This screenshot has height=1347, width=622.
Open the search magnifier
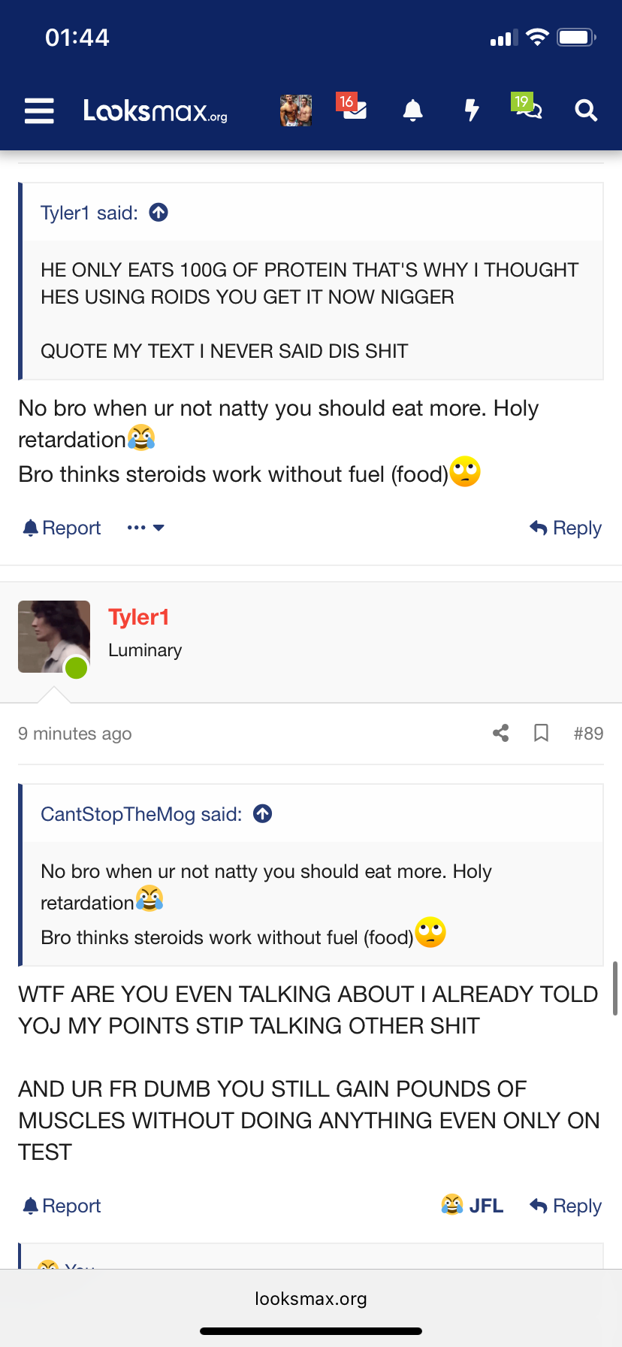coord(586,111)
